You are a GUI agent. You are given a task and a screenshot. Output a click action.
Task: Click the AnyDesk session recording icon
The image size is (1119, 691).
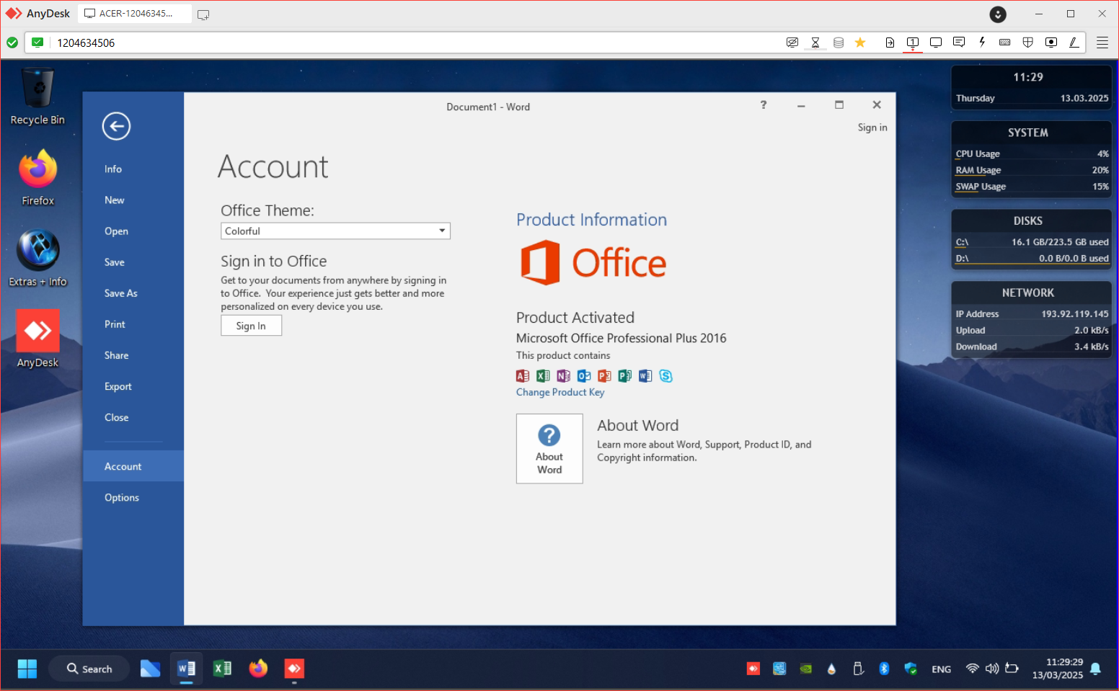click(1051, 43)
